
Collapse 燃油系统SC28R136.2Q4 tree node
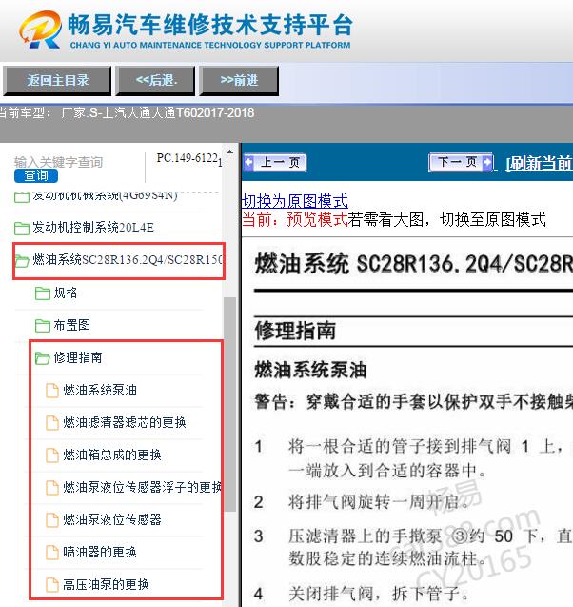pos(128,260)
